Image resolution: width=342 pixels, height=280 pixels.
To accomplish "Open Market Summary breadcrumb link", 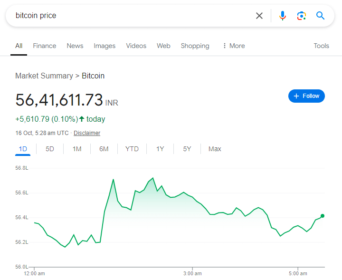I will coord(44,76).
